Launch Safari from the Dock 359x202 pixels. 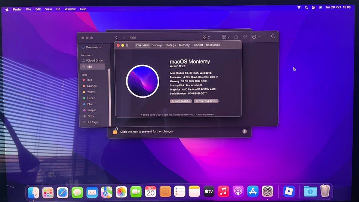pos(62,192)
